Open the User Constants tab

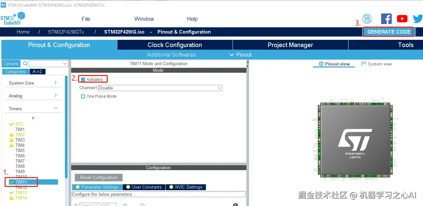tap(144, 187)
